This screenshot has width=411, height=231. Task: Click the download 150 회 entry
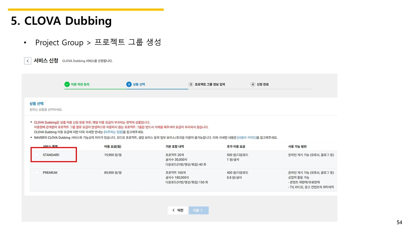[x=187, y=182]
